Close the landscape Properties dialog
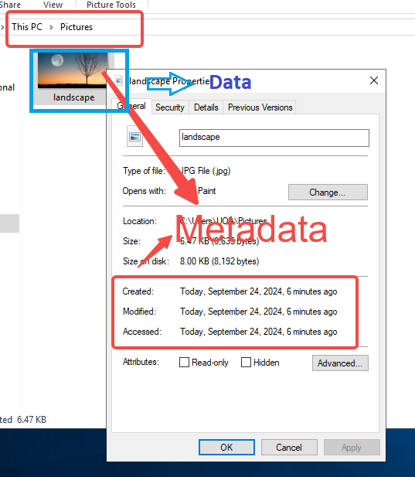The width and height of the screenshot is (415, 477). (373, 80)
